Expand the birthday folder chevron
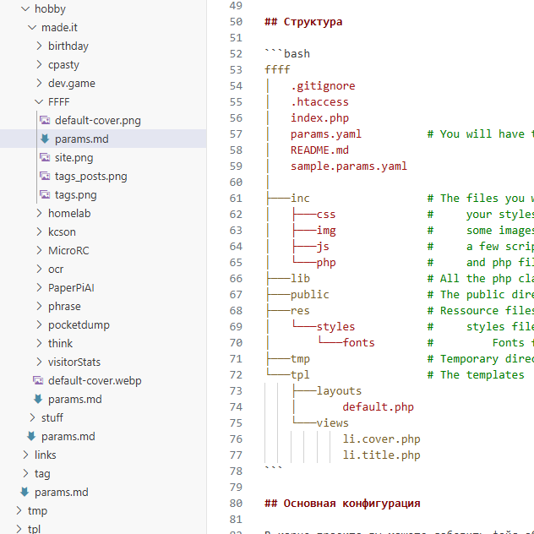This screenshot has width=534, height=534. coord(39,46)
